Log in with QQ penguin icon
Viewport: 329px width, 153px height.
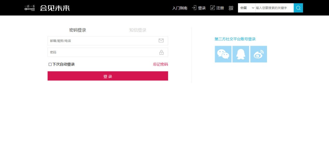[241, 54]
